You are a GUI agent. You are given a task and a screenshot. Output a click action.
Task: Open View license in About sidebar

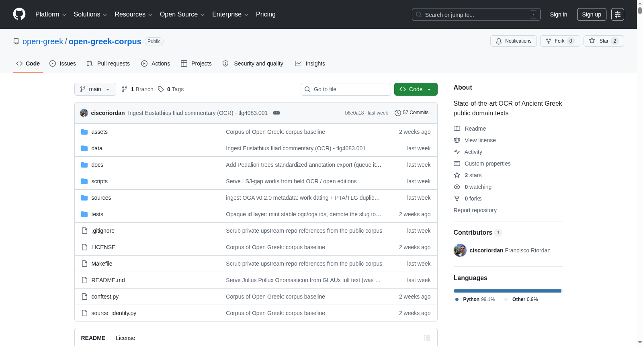[475, 140]
